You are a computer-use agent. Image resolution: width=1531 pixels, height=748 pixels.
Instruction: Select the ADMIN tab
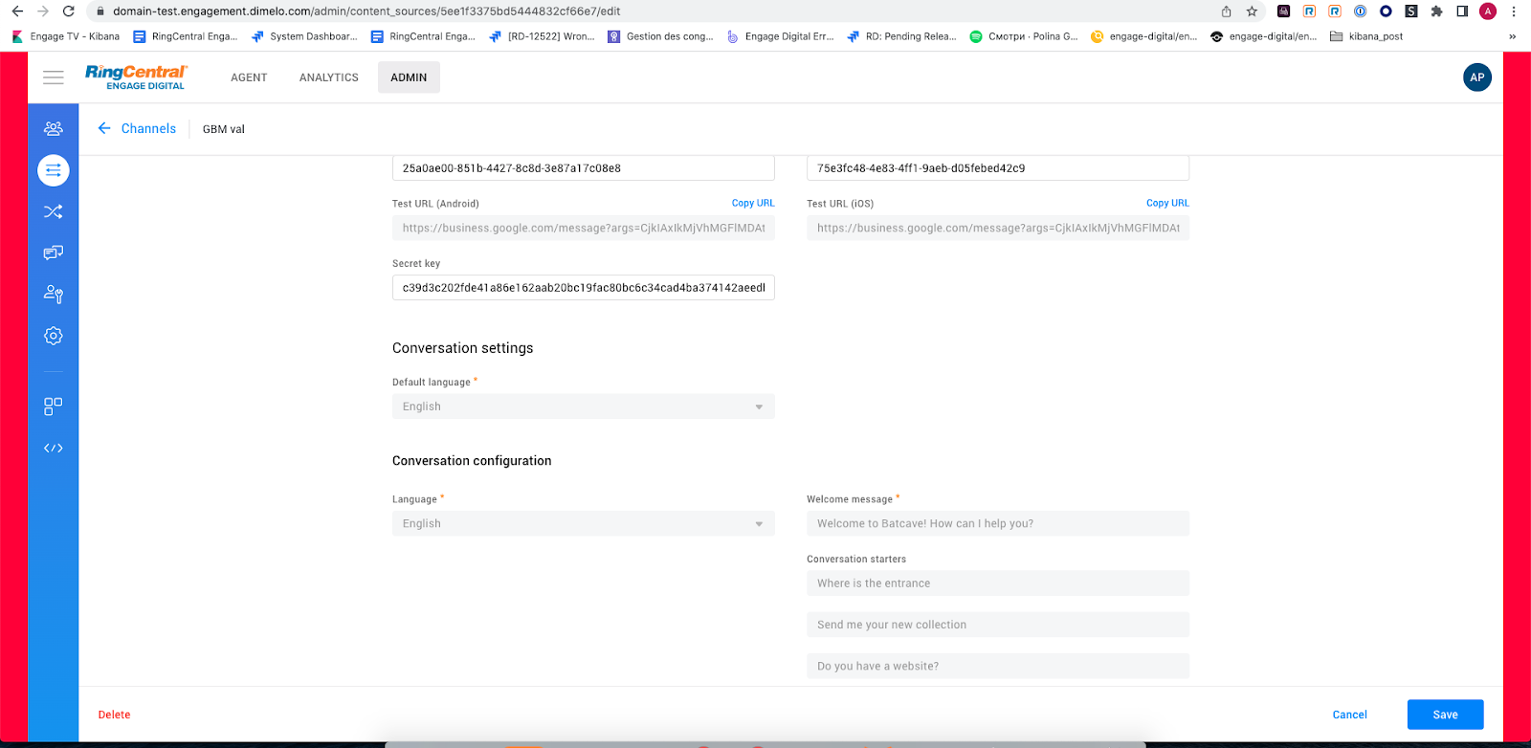tap(409, 77)
